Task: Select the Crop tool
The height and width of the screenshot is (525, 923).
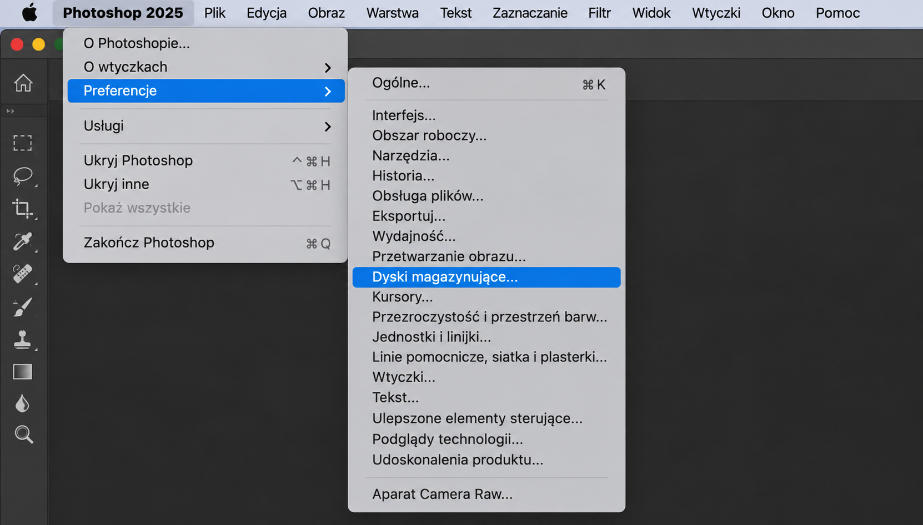Action: point(23,209)
